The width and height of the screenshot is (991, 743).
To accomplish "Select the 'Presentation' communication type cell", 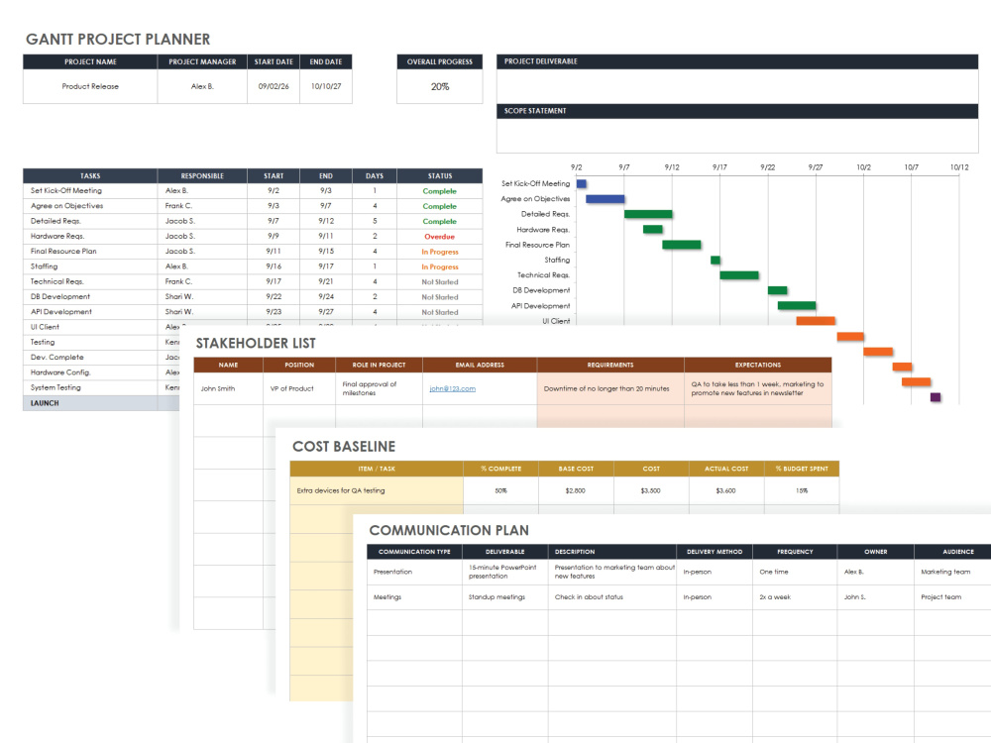I will click(414, 572).
